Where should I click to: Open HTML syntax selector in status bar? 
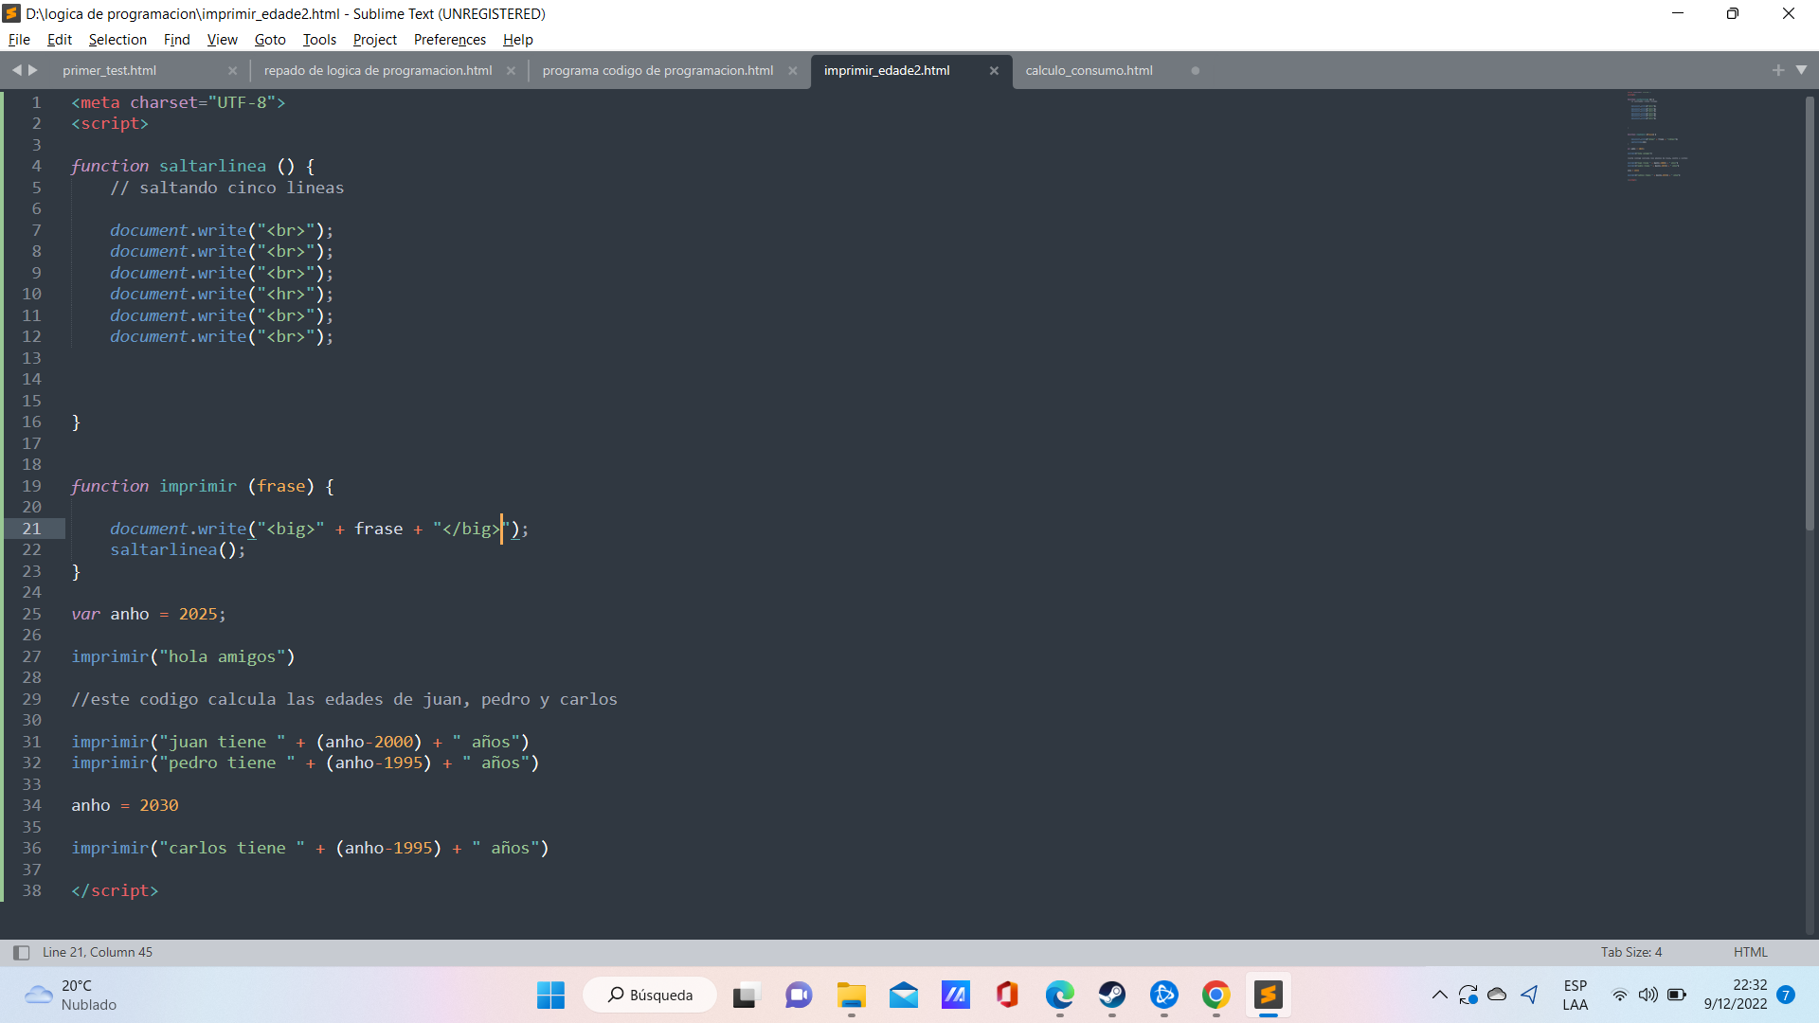pyautogui.click(x=1750, y=952)
